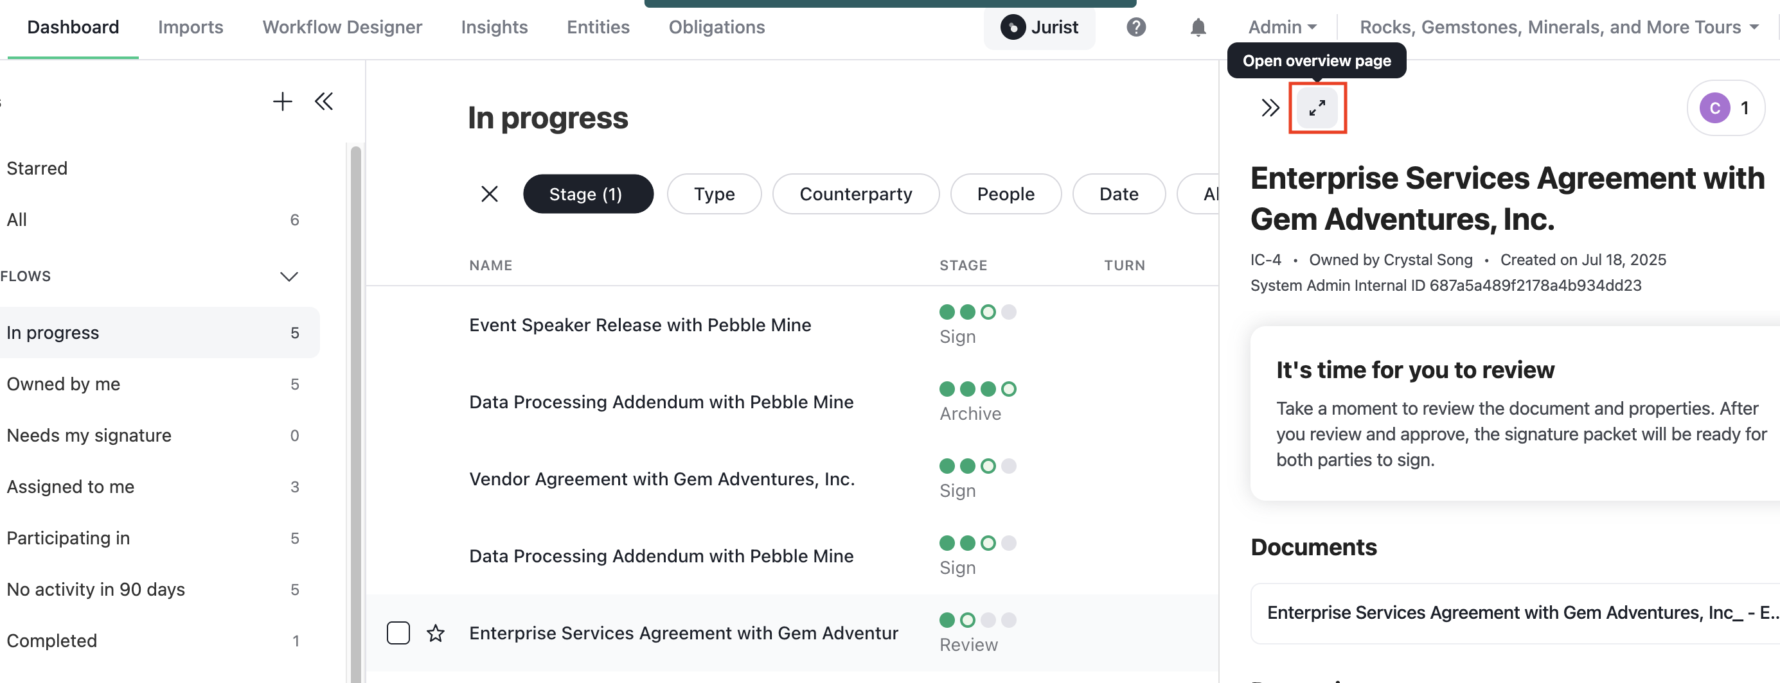This screenshot has width=1780, height=683.
Task: Open the overview page expand icon
Action: pyautogui.click(x=1317, y=108)
